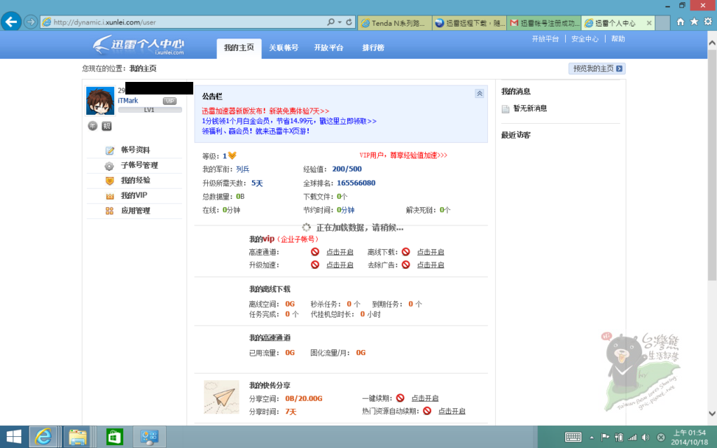Click the level heart icon beside 等级
The image size is (717, 448).
(x=232, y=156)
